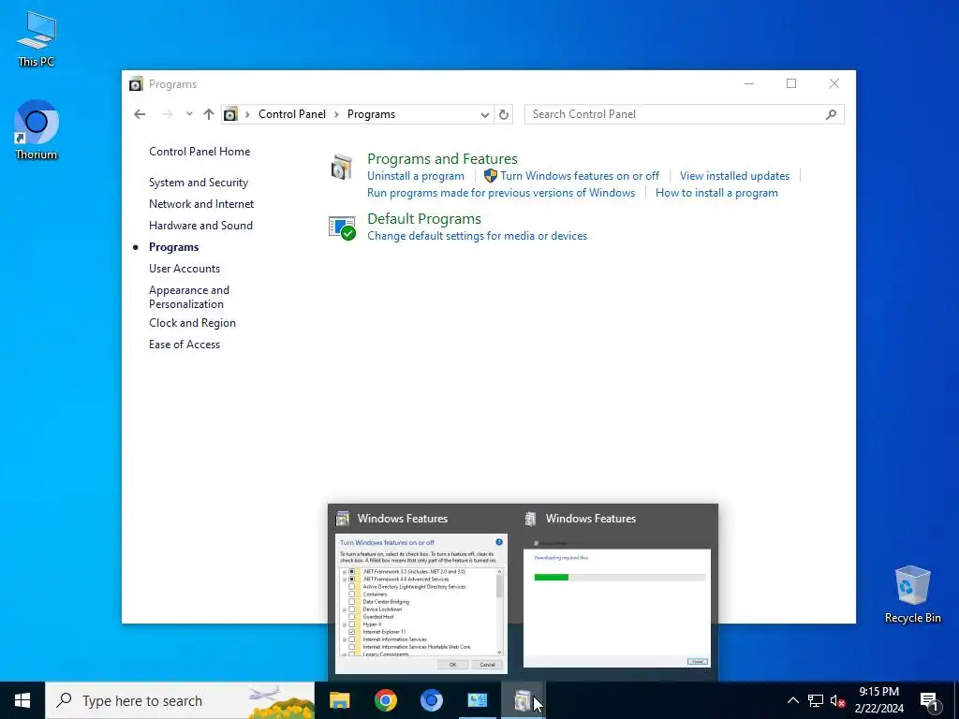This screenshot has height=719, width=959.
Task: Expand the address bar history dropdown
Action: point(484,114)
